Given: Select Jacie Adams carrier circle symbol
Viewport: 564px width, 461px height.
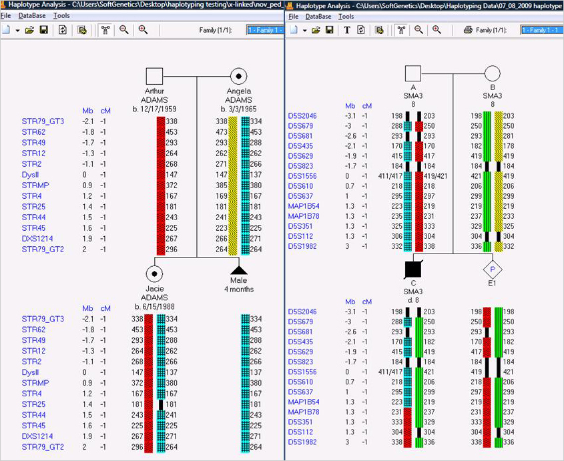Looking at the screenshot, I should click(154, 274).
